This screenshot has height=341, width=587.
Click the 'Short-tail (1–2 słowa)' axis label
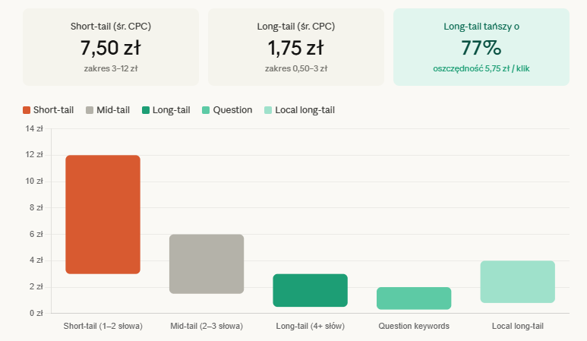click(103, 326)
